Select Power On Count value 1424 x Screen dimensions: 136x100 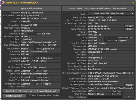pos(91,91)
